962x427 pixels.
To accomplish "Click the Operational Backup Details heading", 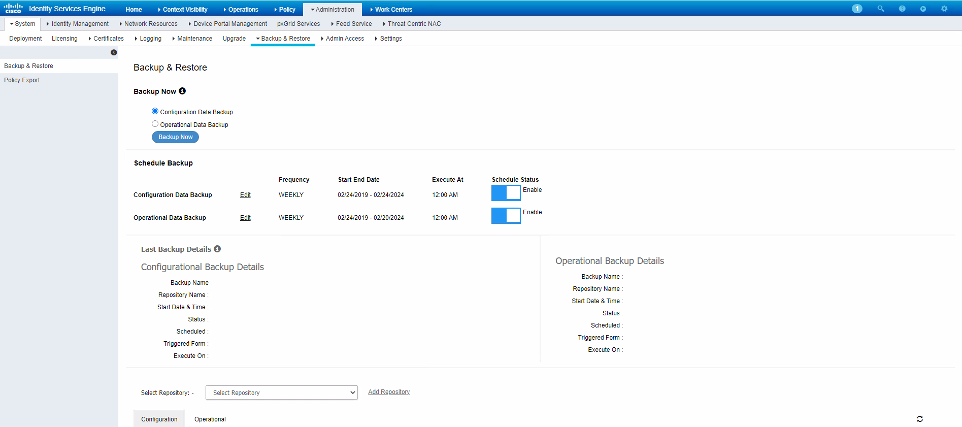I will pos(610,261).
